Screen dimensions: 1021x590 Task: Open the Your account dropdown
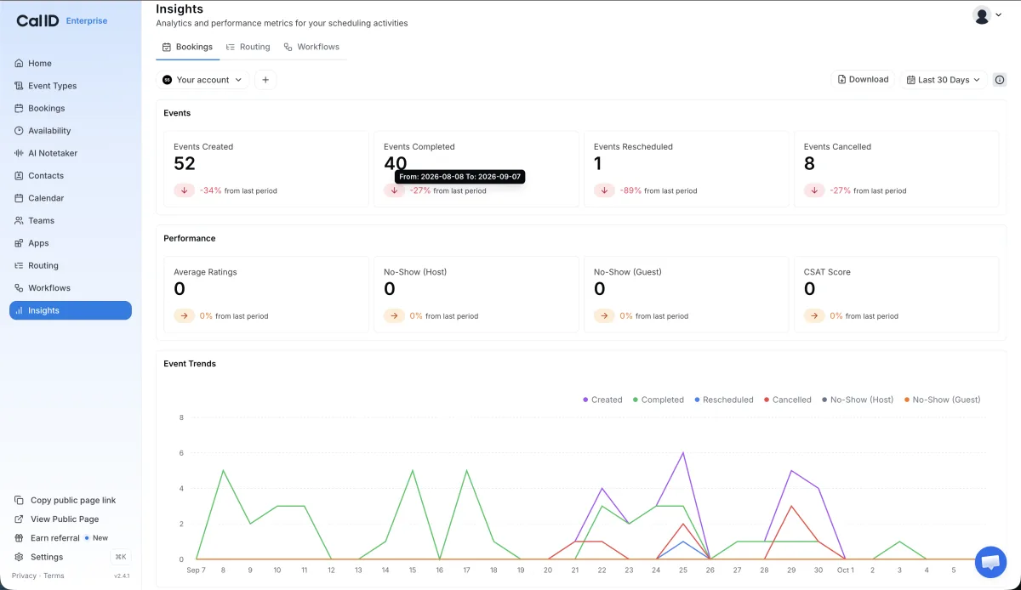tap(202, 80)
